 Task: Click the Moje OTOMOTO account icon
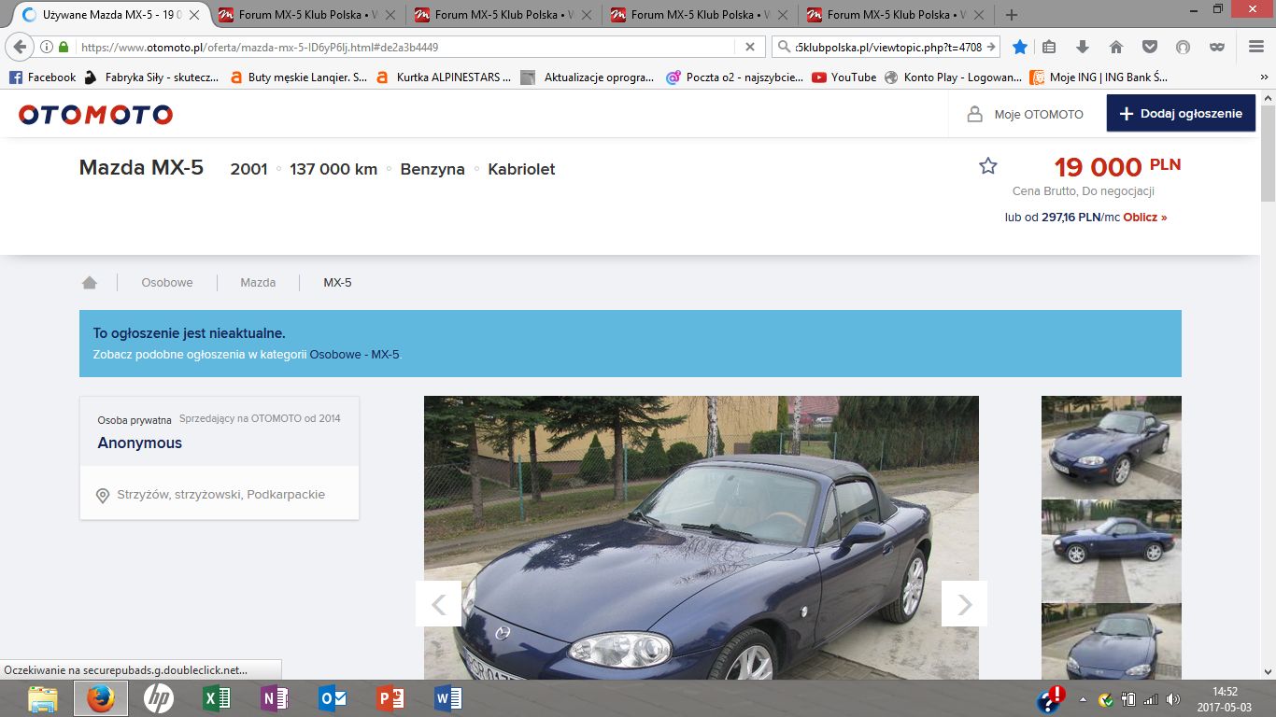[x=974, y=114]
